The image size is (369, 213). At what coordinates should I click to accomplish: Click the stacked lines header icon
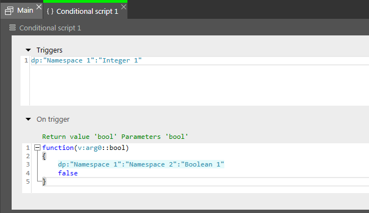pos(13,28)
